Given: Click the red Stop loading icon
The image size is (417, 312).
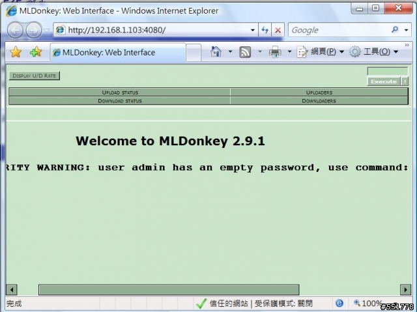Looking at the screenshot, I should (278, 30).
